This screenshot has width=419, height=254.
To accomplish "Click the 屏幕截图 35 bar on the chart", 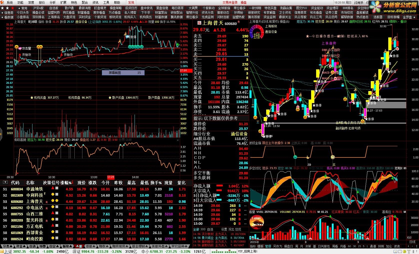I will pyautogui.click(x=123, y=73).
